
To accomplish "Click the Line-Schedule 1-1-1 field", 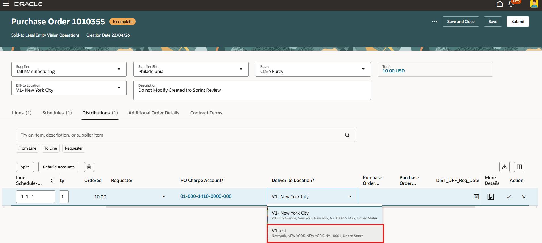I will [35, 197].
